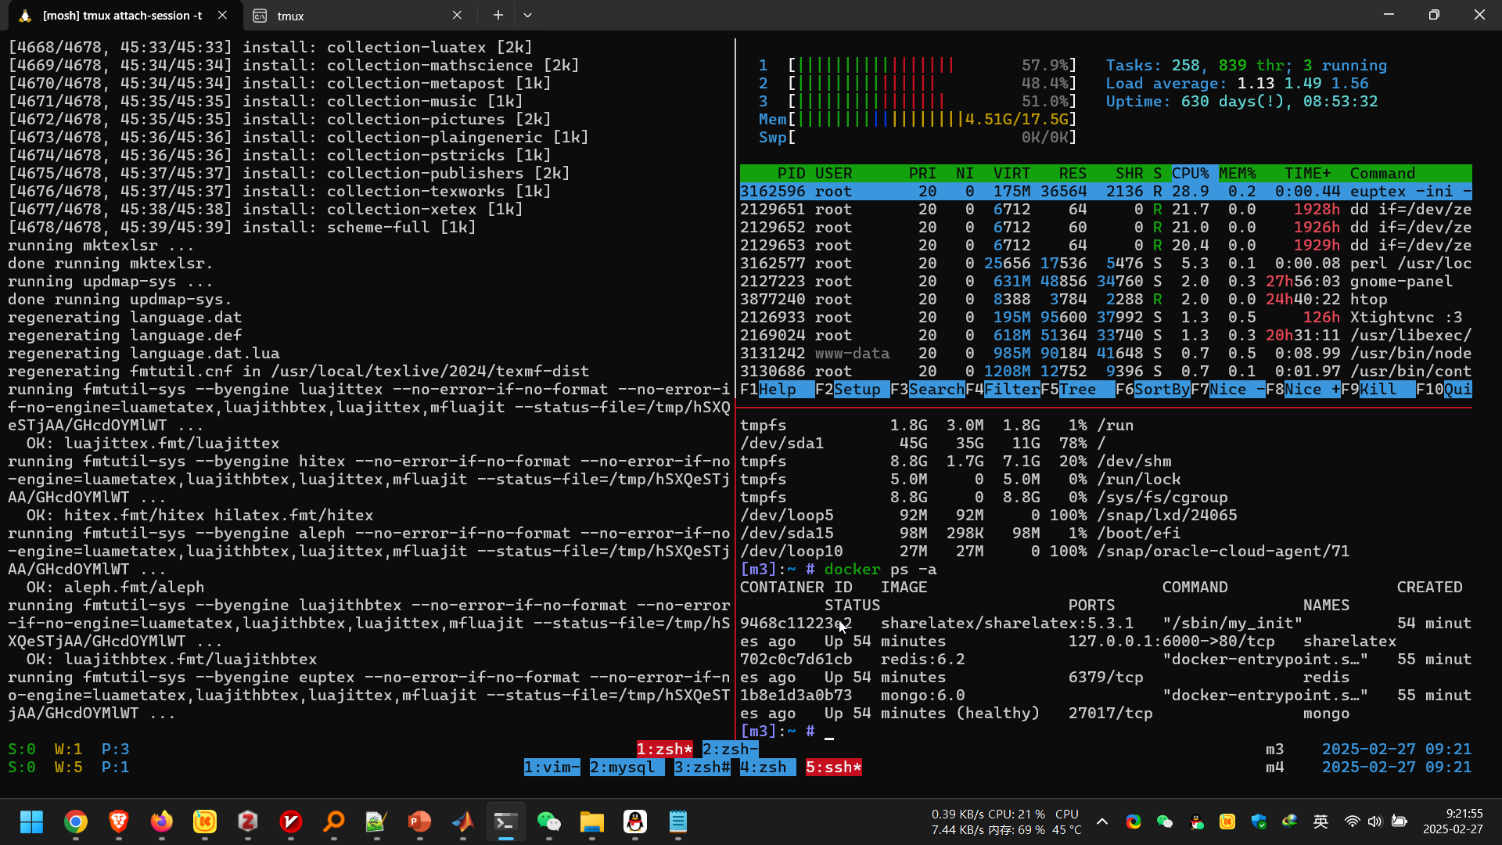Image resolution: width=1502 pixels, height=845 pixels.
Task: Sort htop by PID column header
Action: (791, 174)
